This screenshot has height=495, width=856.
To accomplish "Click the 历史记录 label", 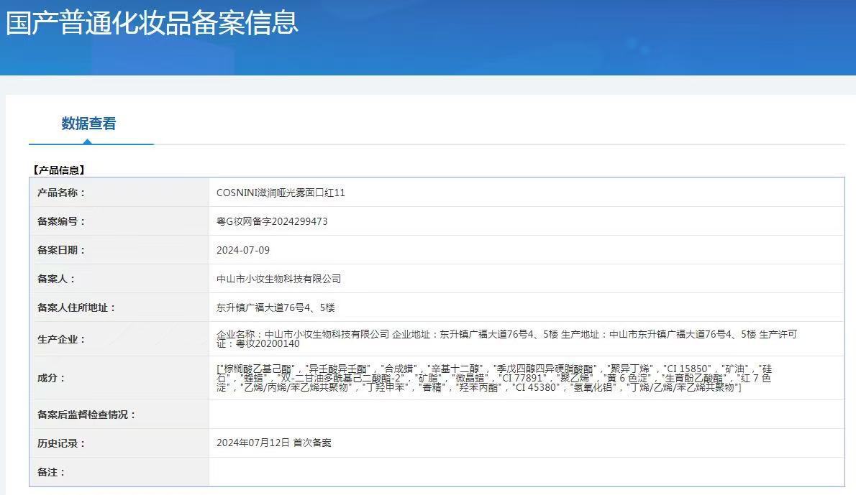I will 61,443.
